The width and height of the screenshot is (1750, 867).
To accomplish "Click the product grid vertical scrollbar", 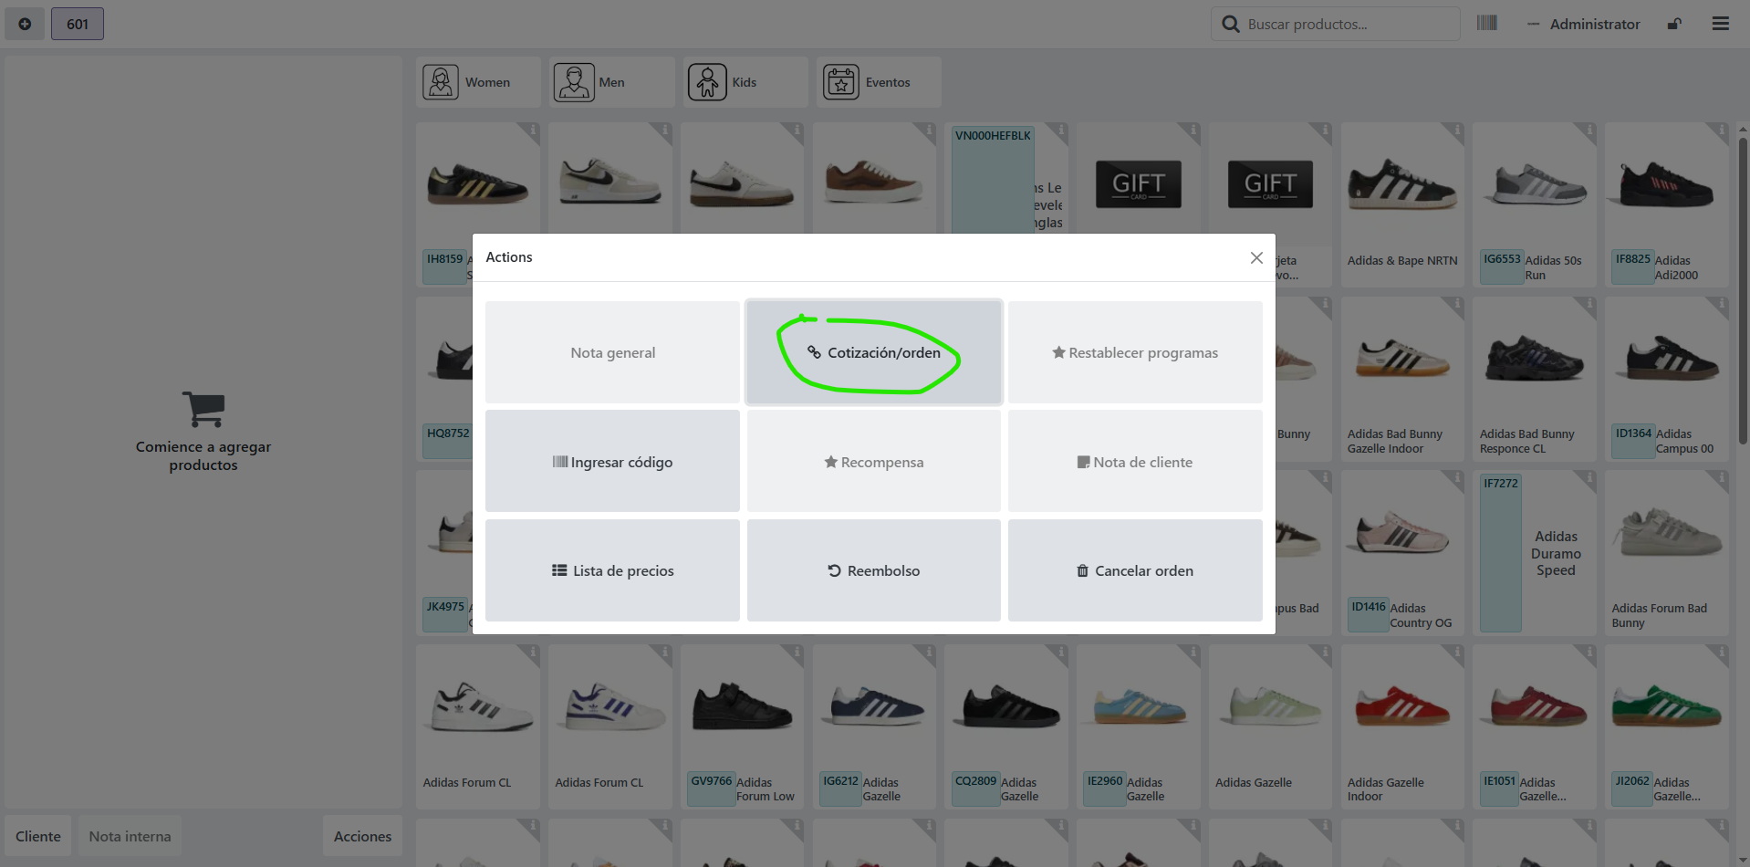I will (x=1743, y=292).
